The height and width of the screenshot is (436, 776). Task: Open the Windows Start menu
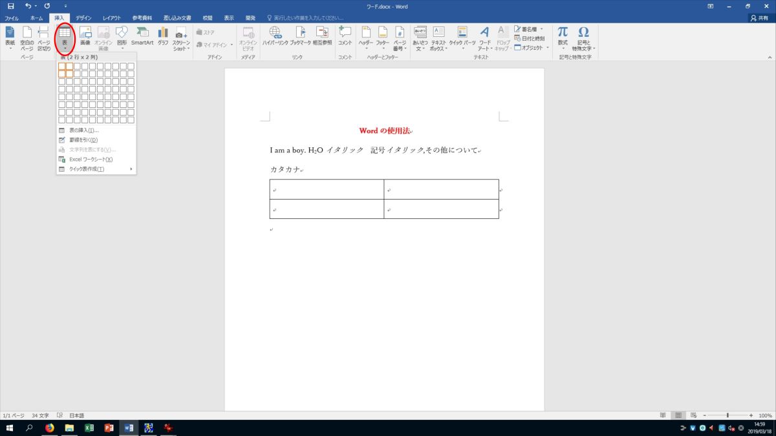(10, 428)
